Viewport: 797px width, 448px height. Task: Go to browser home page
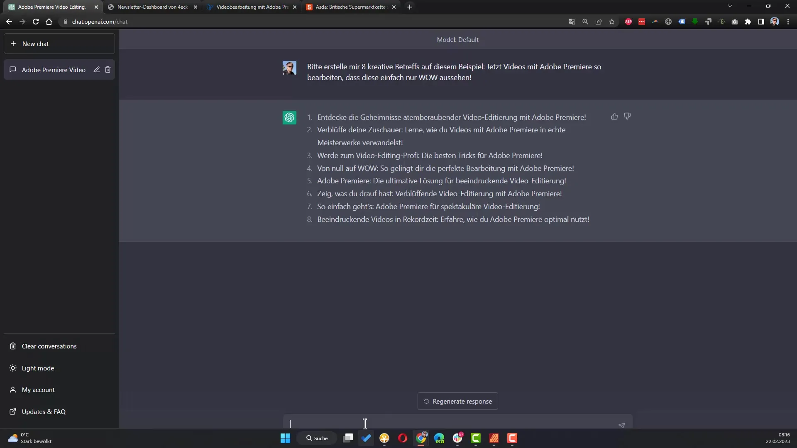tap(49, 22)
